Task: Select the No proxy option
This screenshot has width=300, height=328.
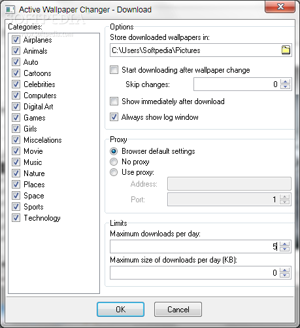Action: (114, 162)
